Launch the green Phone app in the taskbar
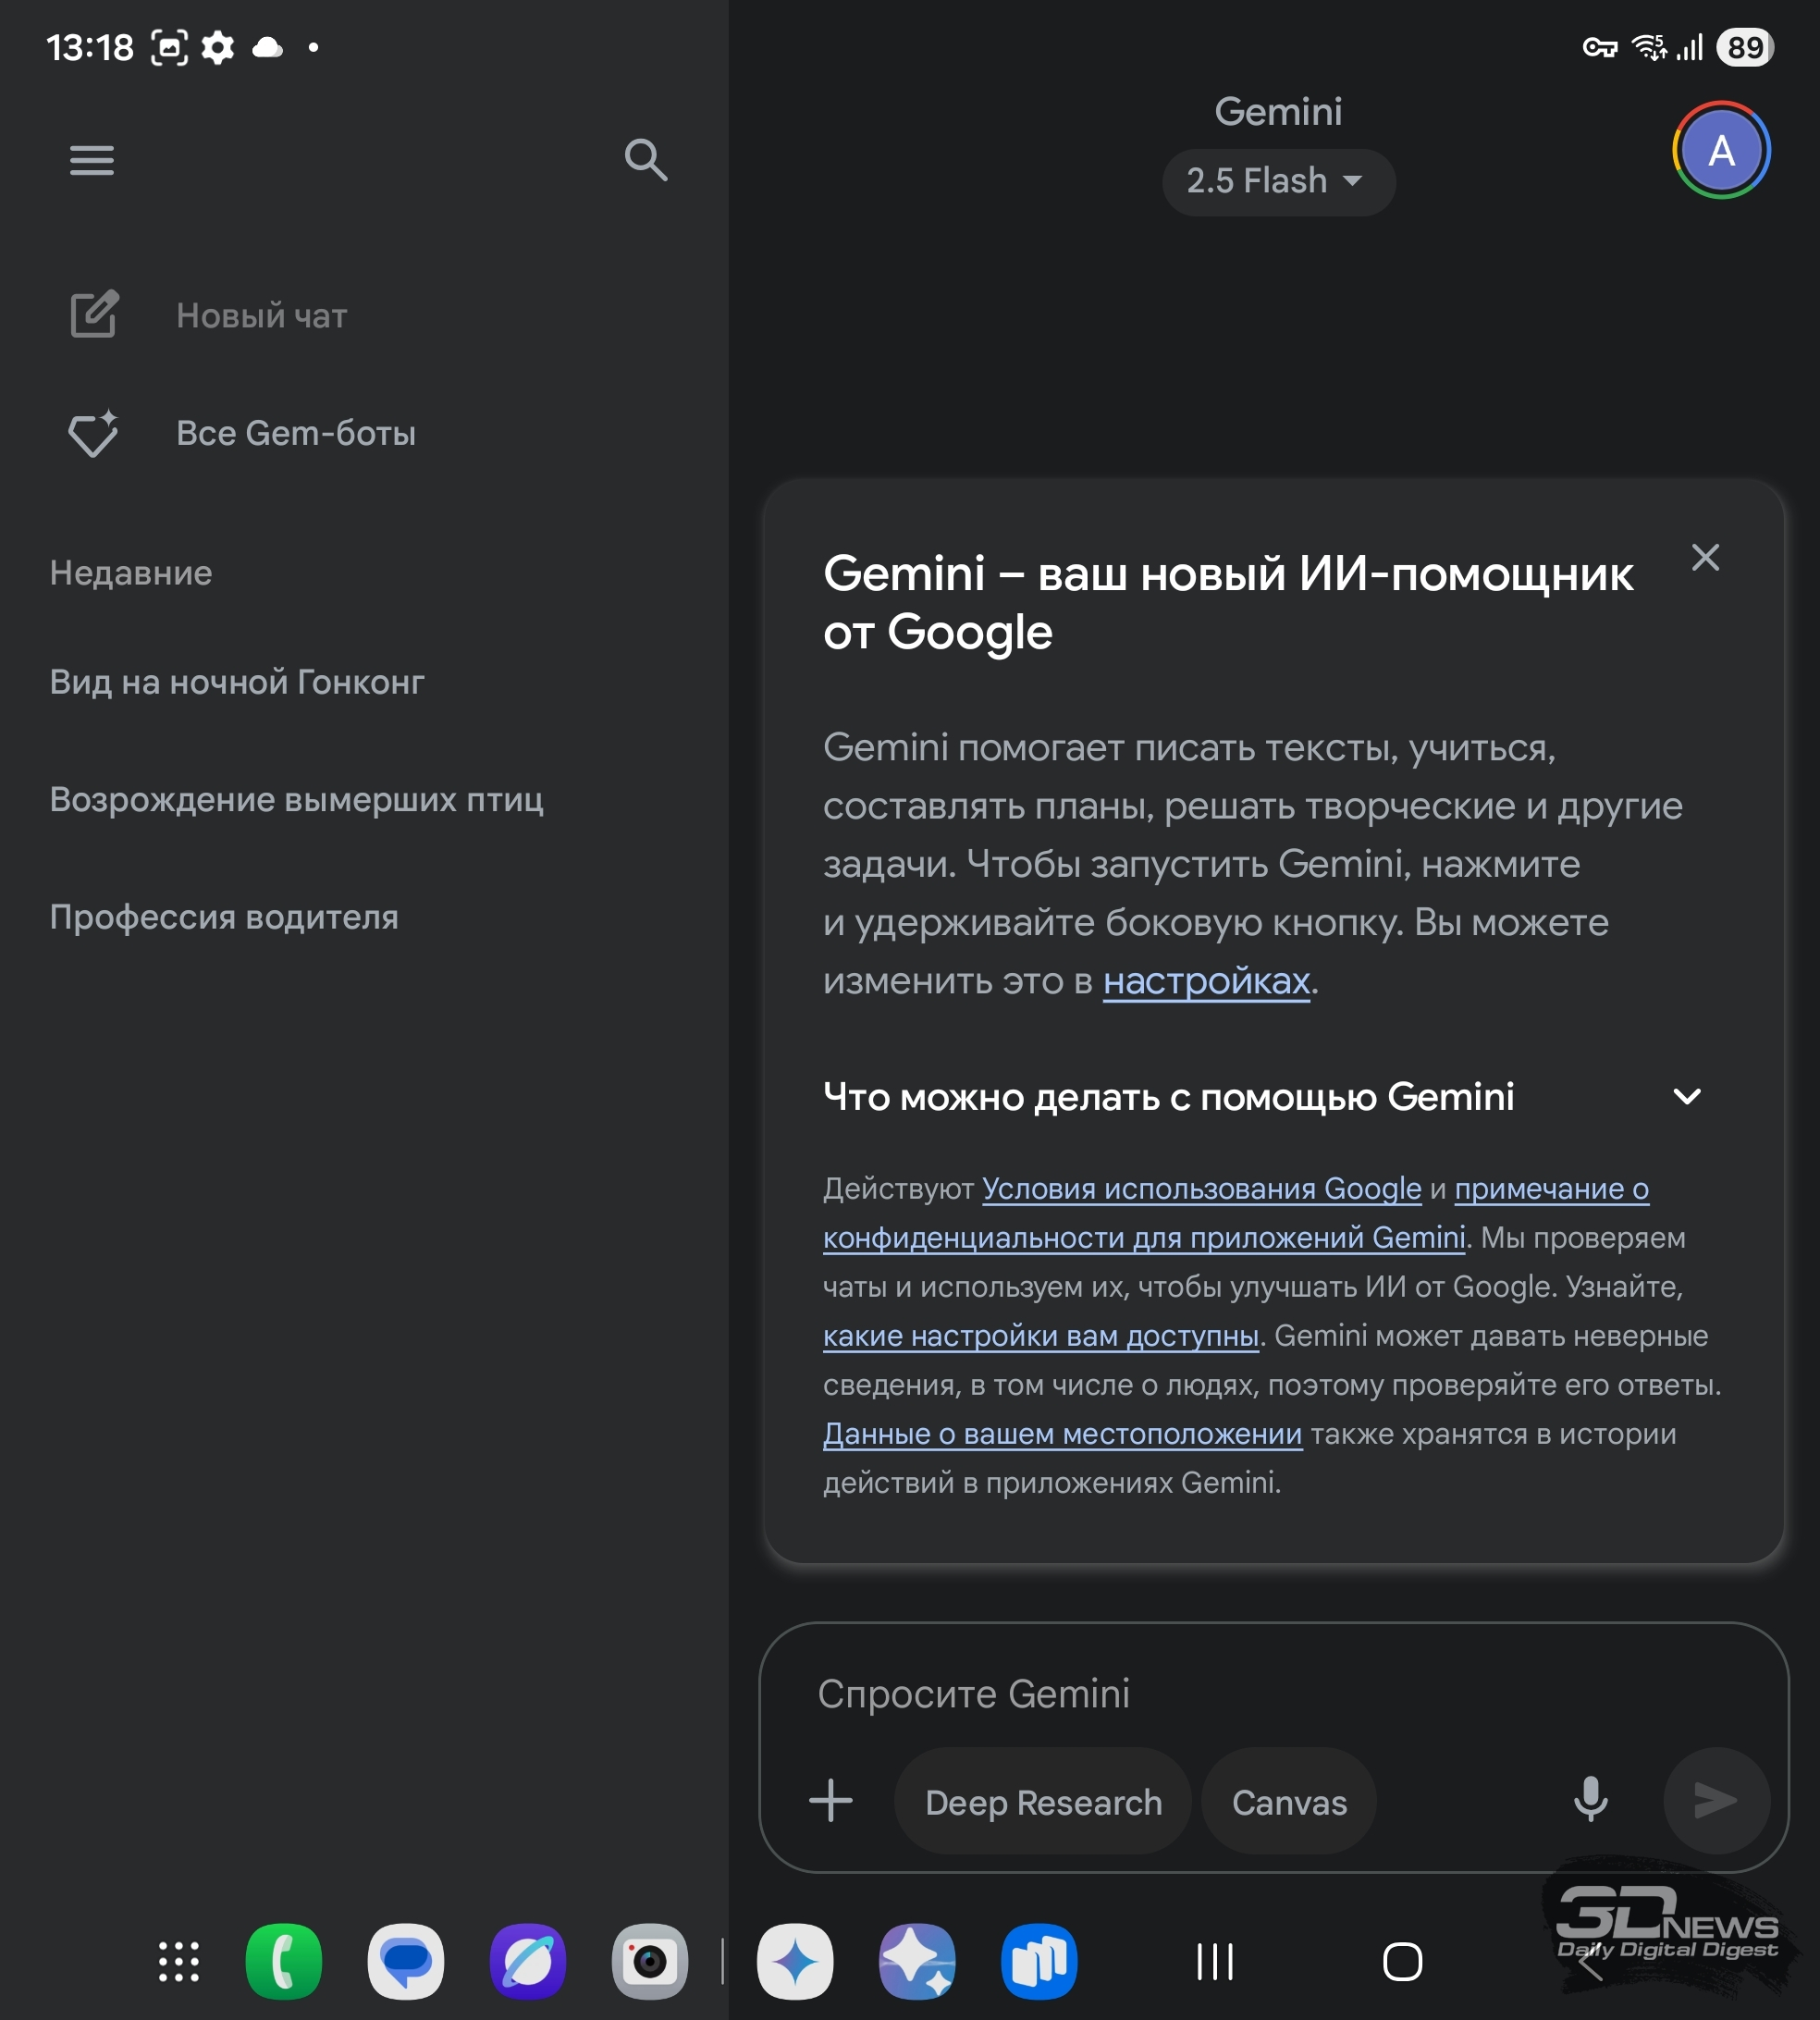The height and width of the screenshot is (2020, 1820). (x=284, y=1962)
